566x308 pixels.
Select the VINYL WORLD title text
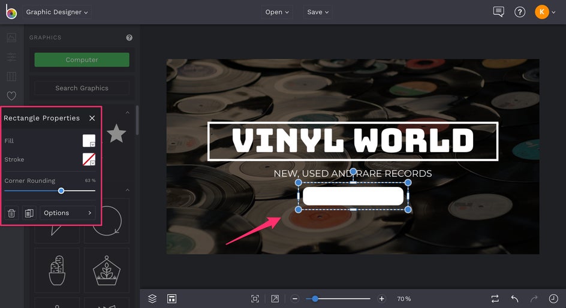tap(353, 141)
